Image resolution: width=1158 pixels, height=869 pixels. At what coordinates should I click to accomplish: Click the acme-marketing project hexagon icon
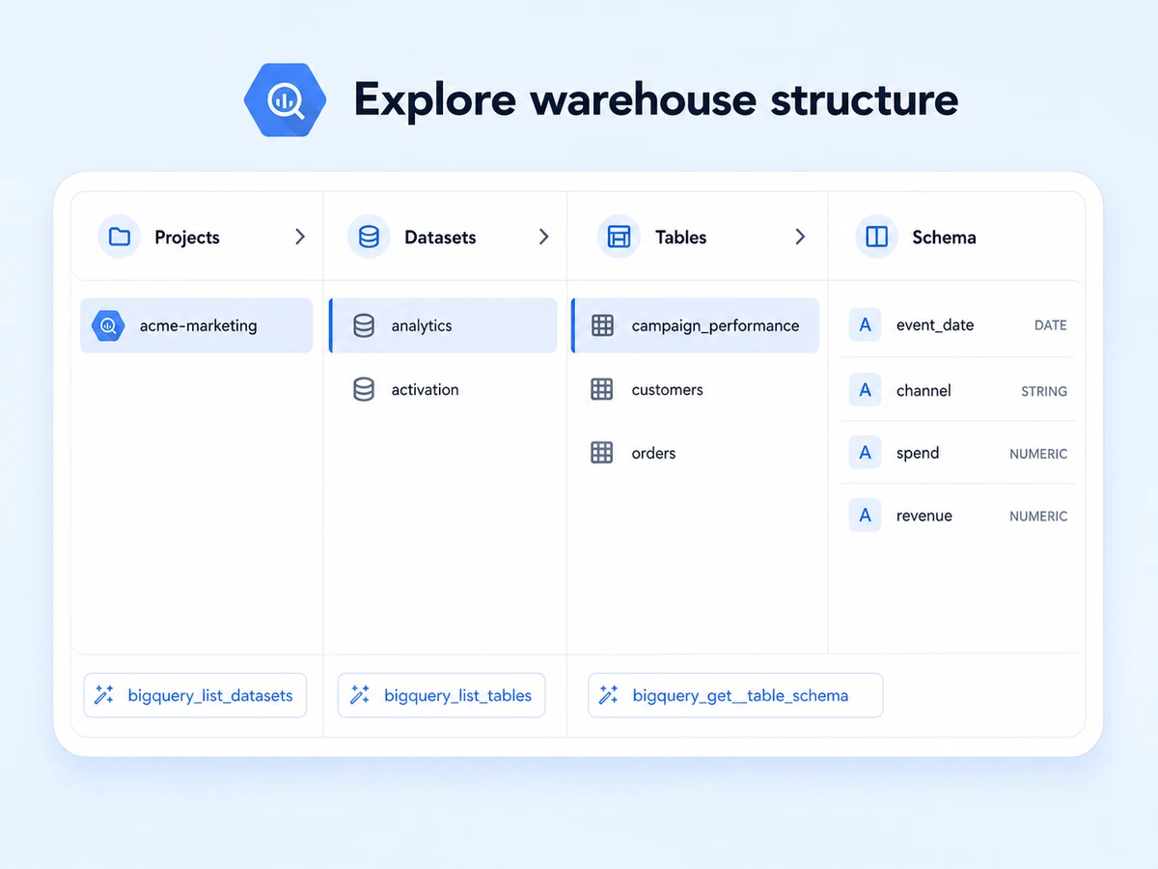(108, 325)
